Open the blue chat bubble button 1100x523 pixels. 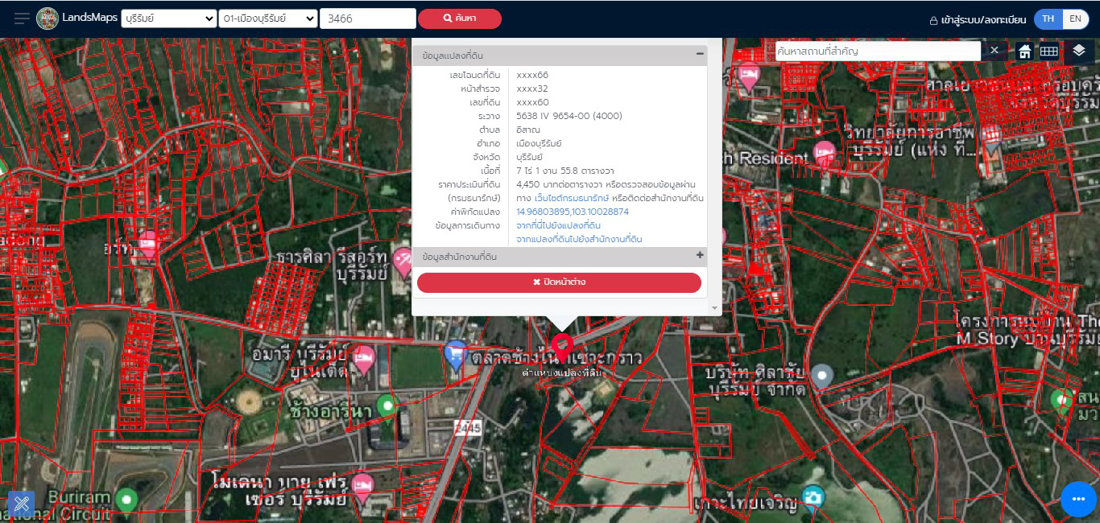(1078, 499)
